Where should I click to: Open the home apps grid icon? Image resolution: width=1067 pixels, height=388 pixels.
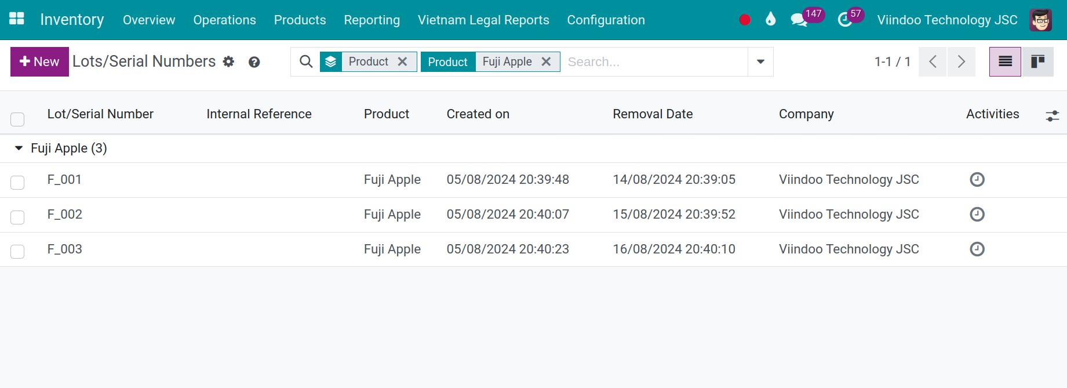17,19
